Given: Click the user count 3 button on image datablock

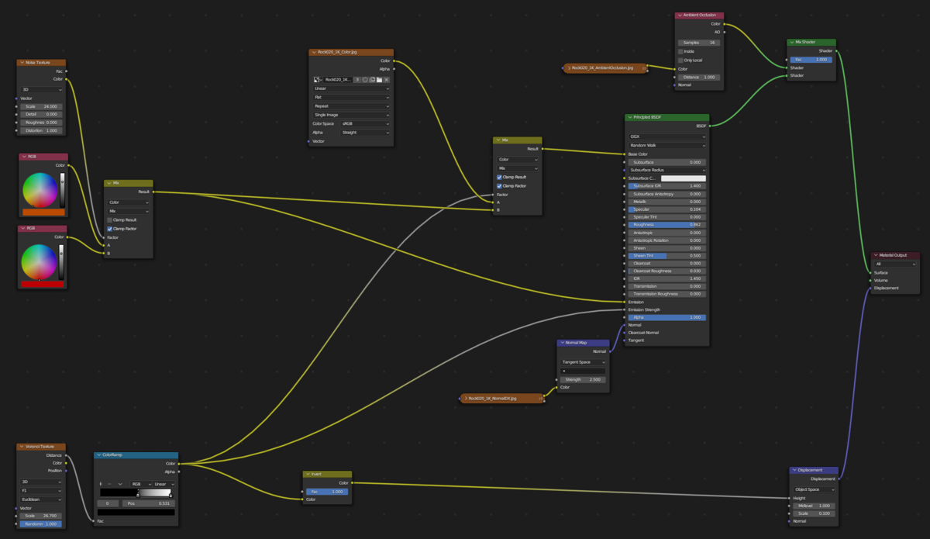Looking at the screenshot, I should (x=357, y=80).
